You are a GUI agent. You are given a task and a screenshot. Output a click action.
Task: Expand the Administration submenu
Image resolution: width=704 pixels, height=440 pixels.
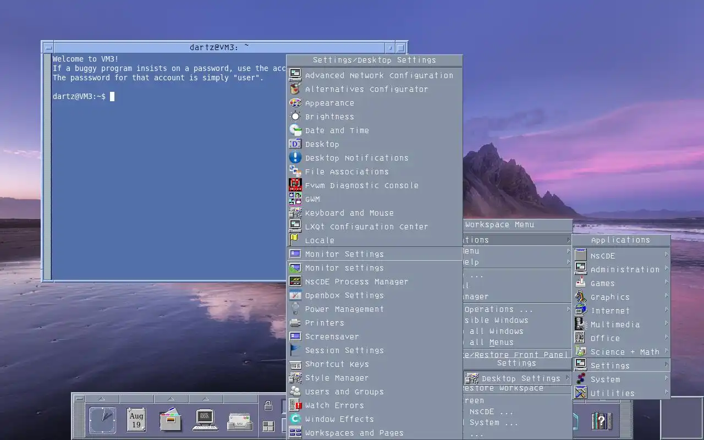pos(621,269)
